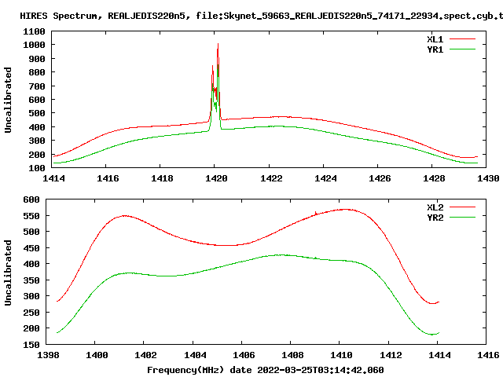Click the YR1 legend label
The width and height of the screenshot is (503, 377).
435,49
